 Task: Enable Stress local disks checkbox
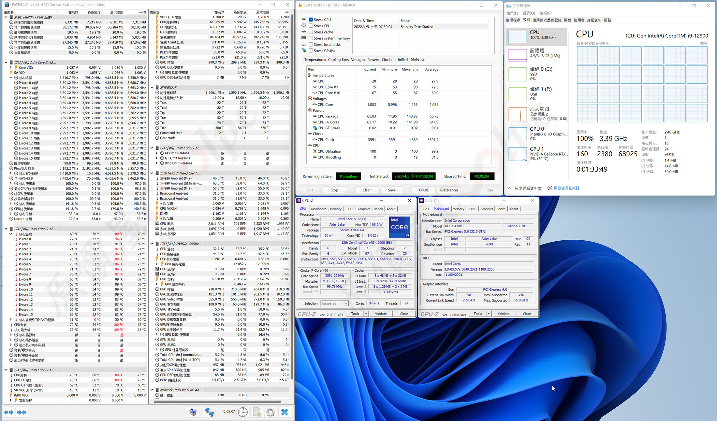(x=311, y=44)
